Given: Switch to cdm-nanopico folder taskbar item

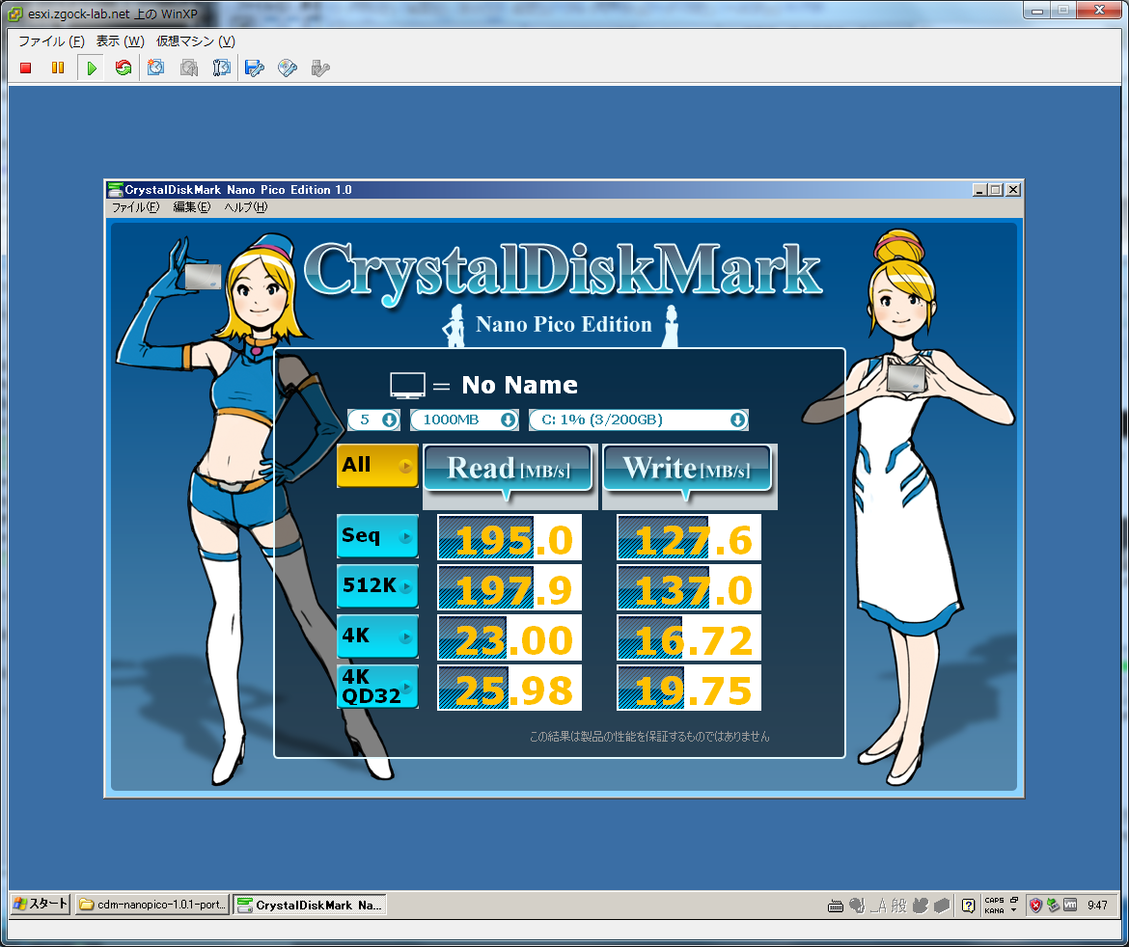Looking at the screenshot, I should [x=152, y=905].
